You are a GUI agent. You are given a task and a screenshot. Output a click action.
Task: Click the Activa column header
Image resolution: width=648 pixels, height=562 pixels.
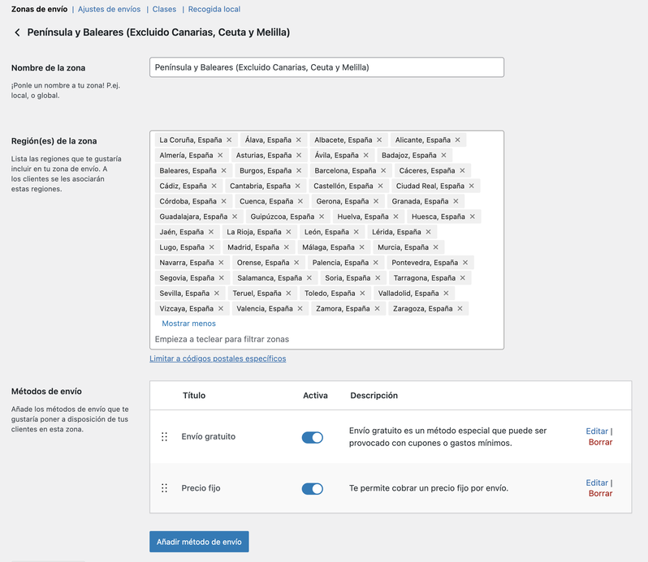(x=315, y=395)
